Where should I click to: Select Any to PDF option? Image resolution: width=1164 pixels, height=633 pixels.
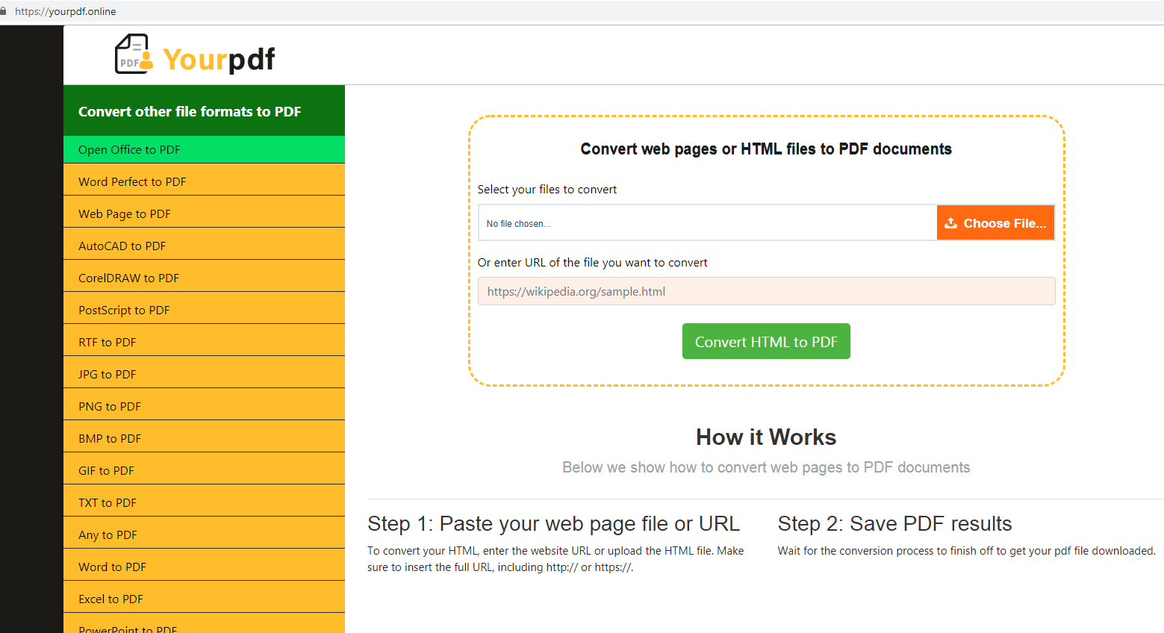204,534
